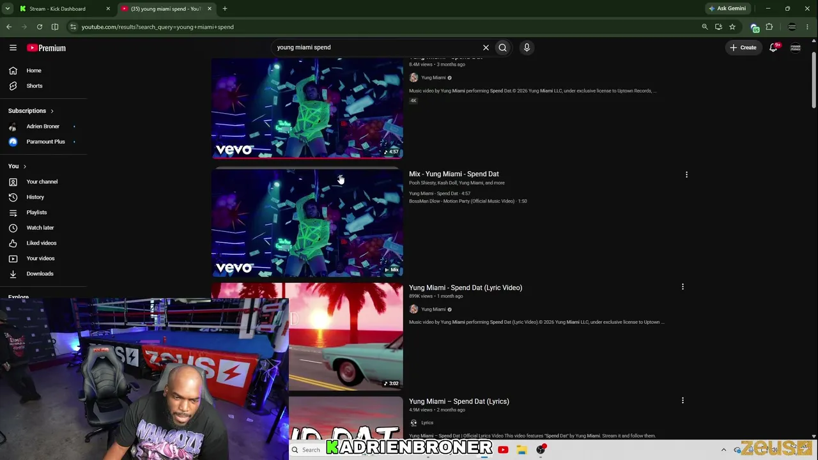Open the zoom control in the address bar
The width and height of the screenshot is (818, 460).
coord(705,27)
